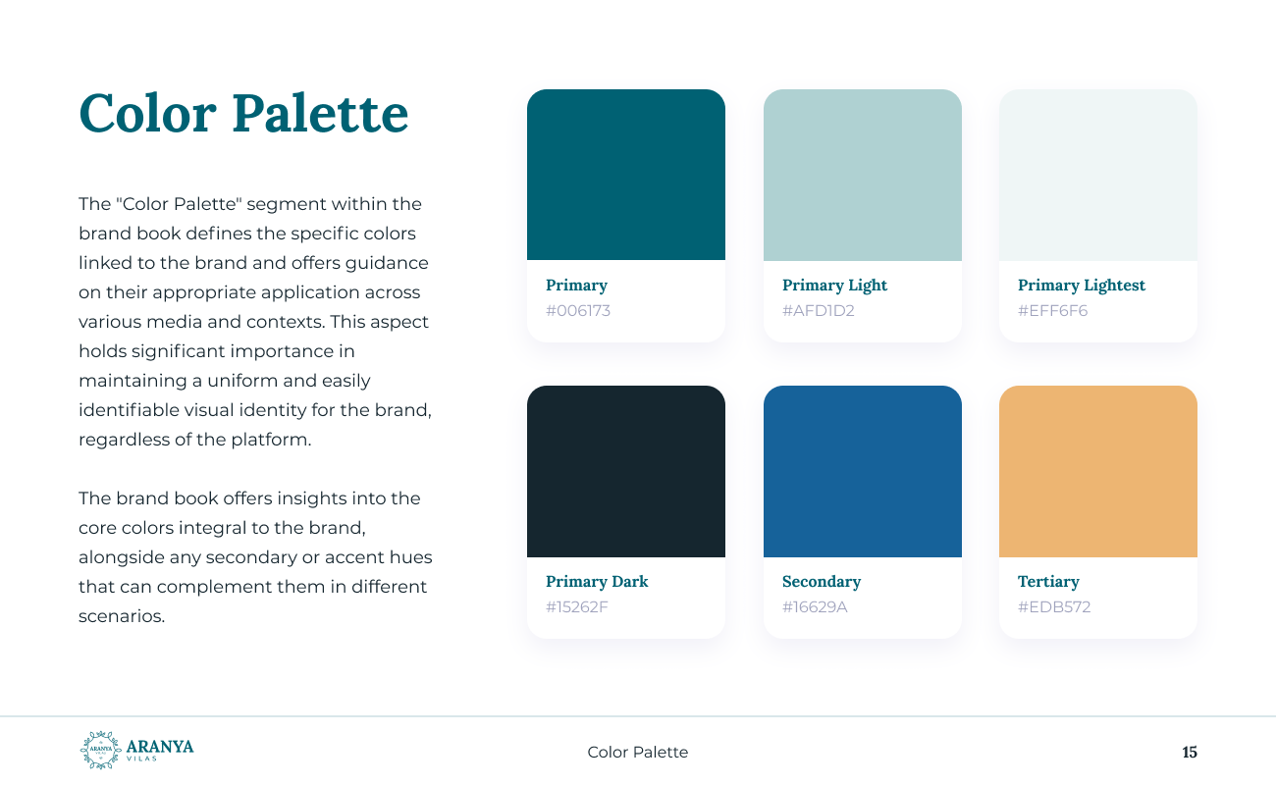The height and width of the screenshot is (785, 1276).
Task: Click the hex code #006173
Action: (578, 311)
